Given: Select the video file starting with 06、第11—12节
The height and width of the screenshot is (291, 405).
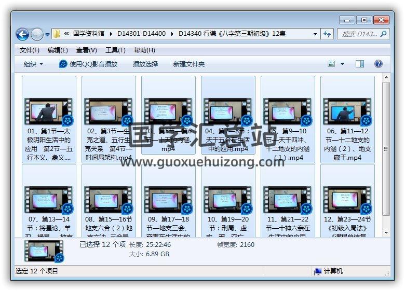Looking at the screenshot, I should tap(347, 119).
